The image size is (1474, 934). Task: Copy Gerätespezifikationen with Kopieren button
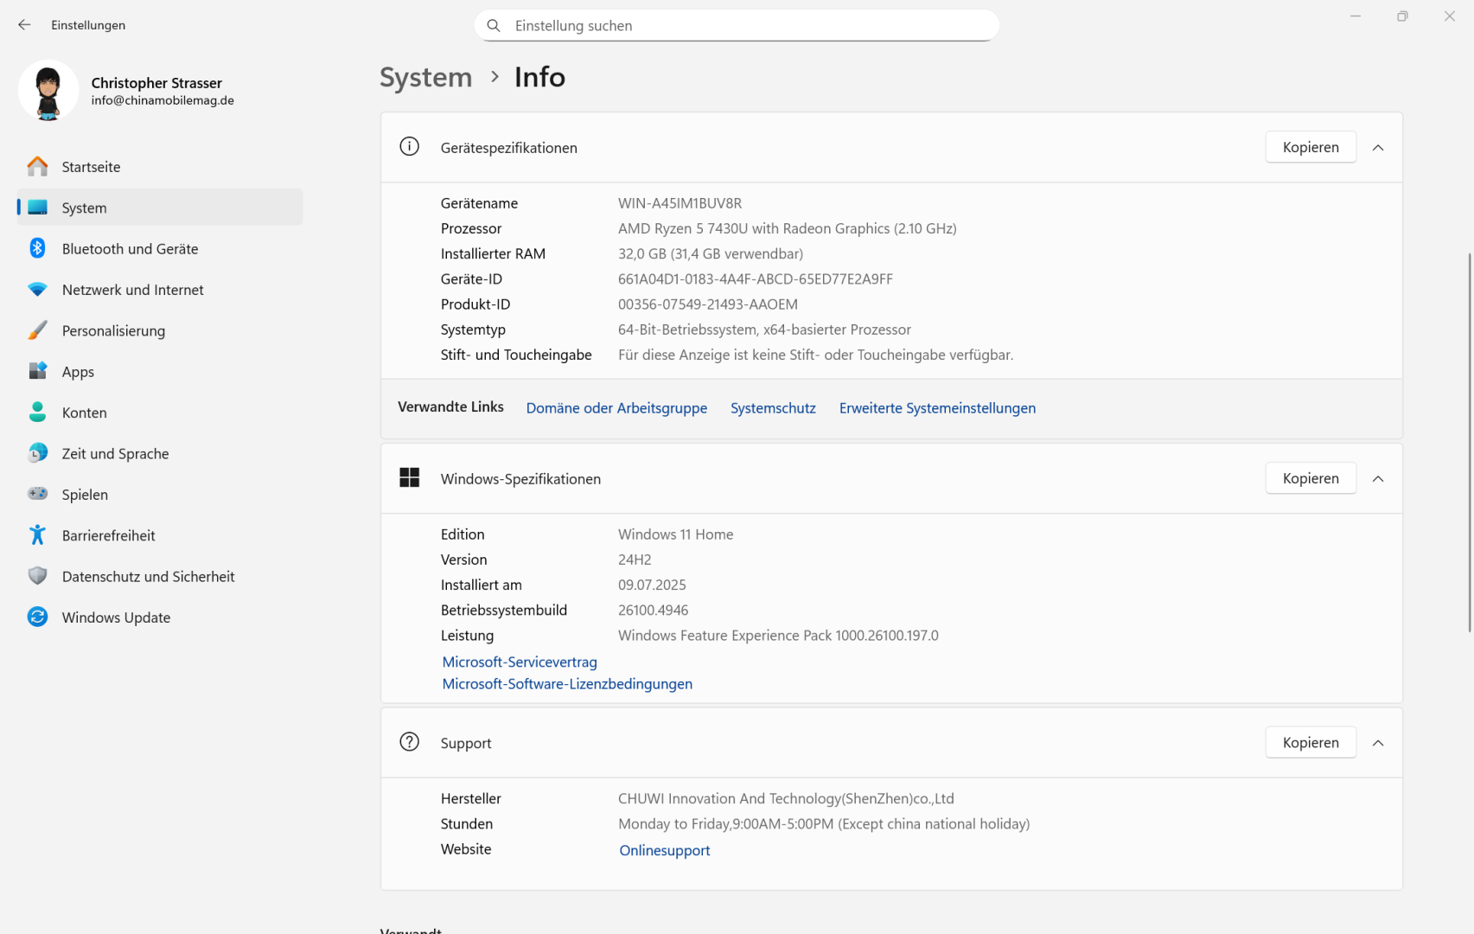click(x=1311, y=147)
